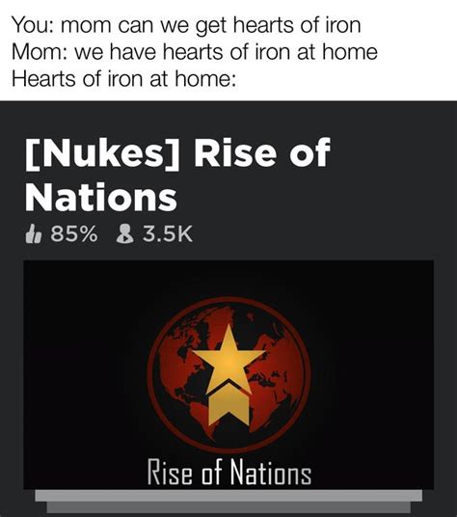Click the 'You: mom can we get' line
Viewport: 457px width, 517px height.
(x=186, y=26)
